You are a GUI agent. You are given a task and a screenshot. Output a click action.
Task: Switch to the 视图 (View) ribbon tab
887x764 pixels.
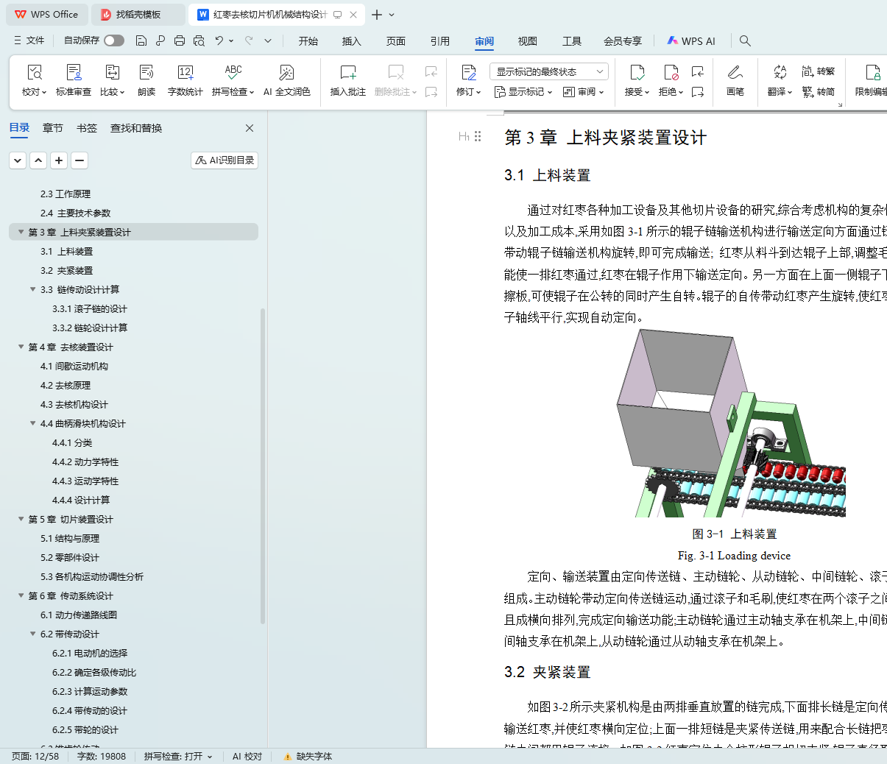point(527,41)
